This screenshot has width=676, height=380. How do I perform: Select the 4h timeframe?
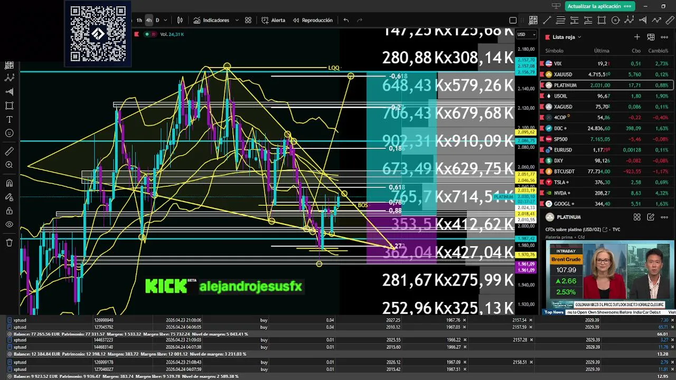149,20
